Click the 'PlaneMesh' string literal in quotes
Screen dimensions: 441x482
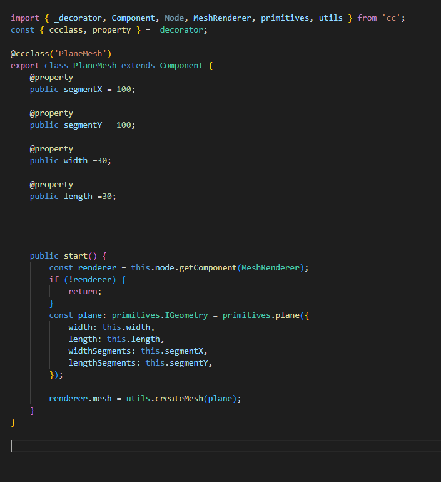point(81,53)
